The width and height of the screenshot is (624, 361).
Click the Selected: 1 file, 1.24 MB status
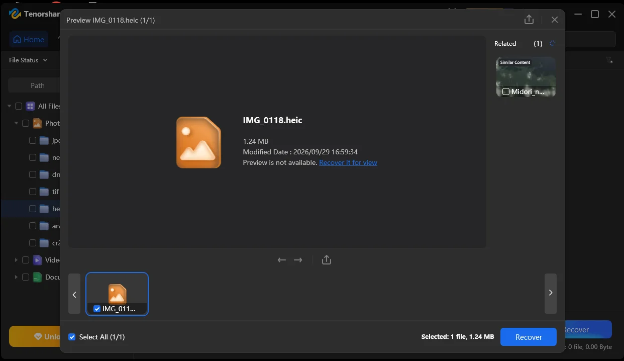(x=458, y=337)
